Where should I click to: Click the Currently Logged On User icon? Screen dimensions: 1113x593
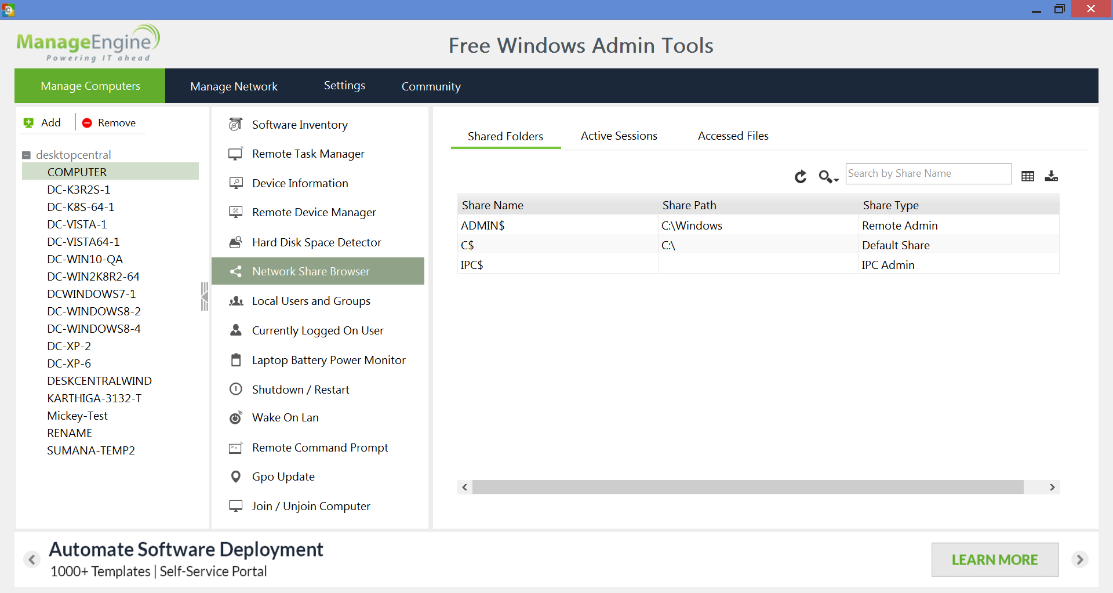point(235,330)
